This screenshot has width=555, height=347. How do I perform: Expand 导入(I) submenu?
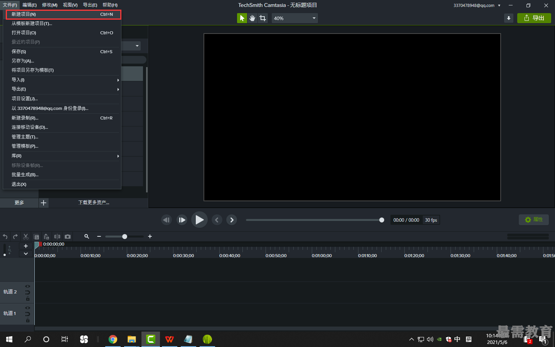tap(62, 80)
